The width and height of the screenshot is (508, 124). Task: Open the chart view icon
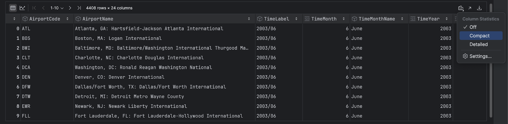coord(22,8)
